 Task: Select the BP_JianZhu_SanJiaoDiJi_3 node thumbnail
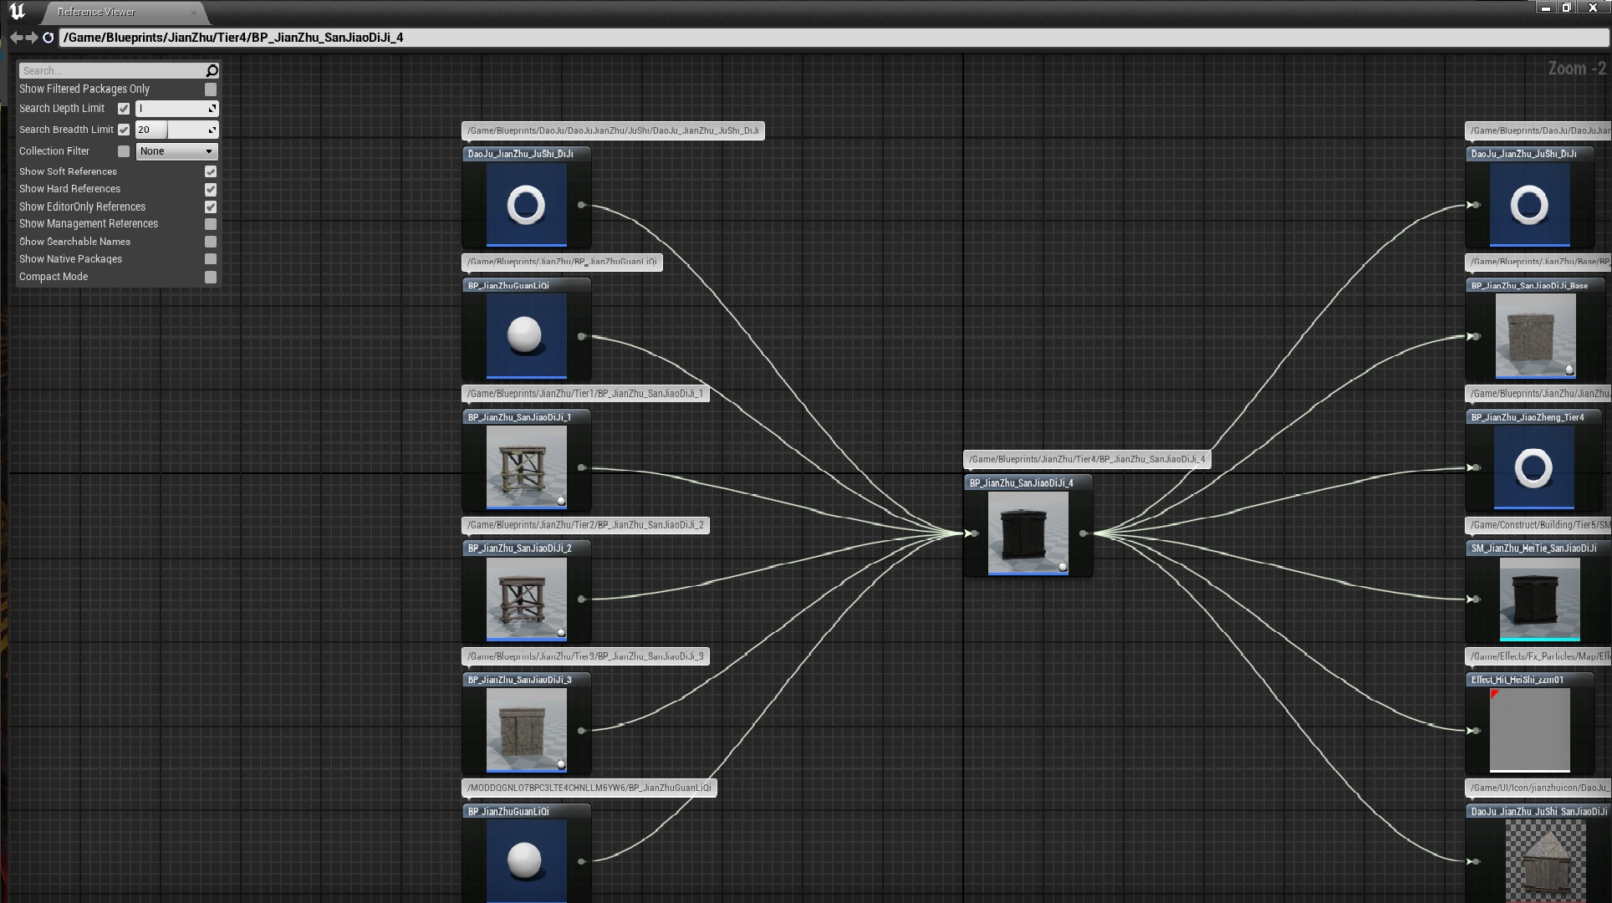[x=526, y=729]
